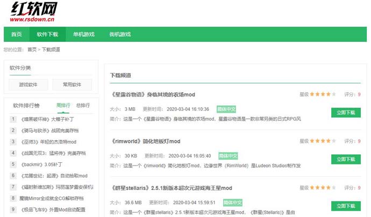This screenshot has width=371, height=217.
Task: Switch to the 总排行 ranking tab
Action: 83,106
